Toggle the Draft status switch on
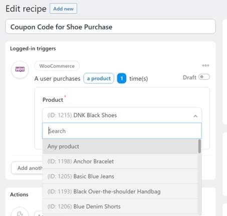This screenshot has width=227, height=216. [204, 77]
